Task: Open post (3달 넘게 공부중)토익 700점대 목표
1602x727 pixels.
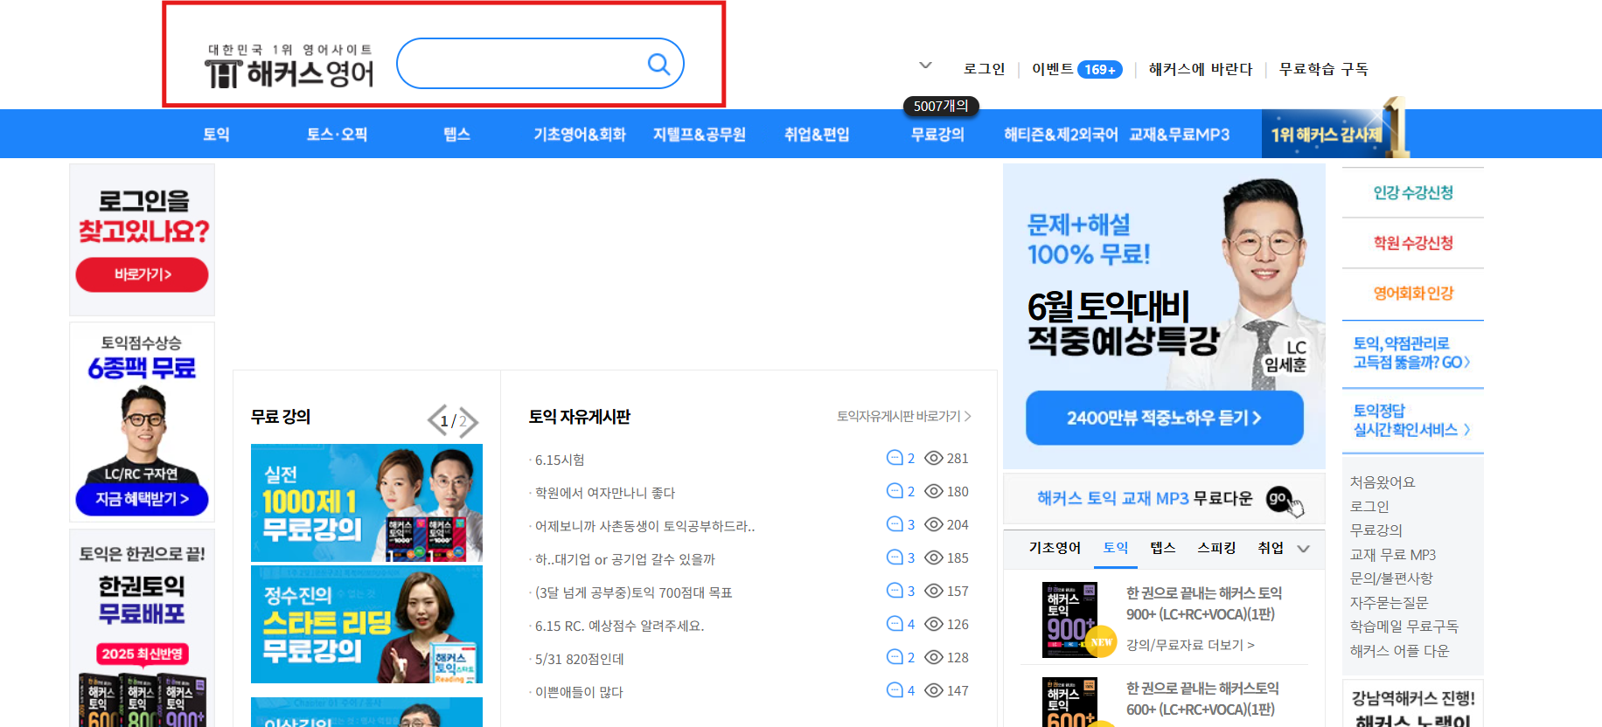Action: point(633,592)
